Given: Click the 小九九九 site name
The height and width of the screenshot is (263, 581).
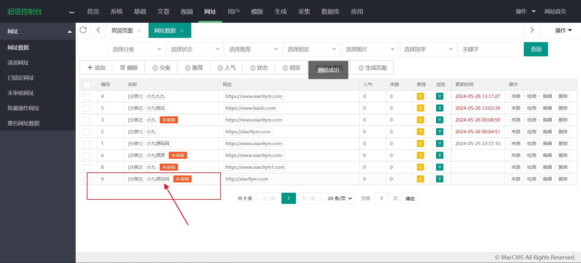Looking at the screenshot, I should (x=156, y=96).
